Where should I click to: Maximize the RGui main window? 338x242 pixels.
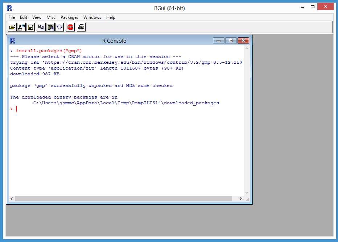[313, 7]
